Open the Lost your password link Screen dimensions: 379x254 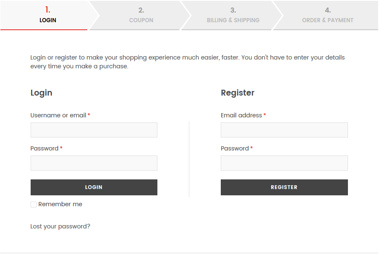(60, 226)
